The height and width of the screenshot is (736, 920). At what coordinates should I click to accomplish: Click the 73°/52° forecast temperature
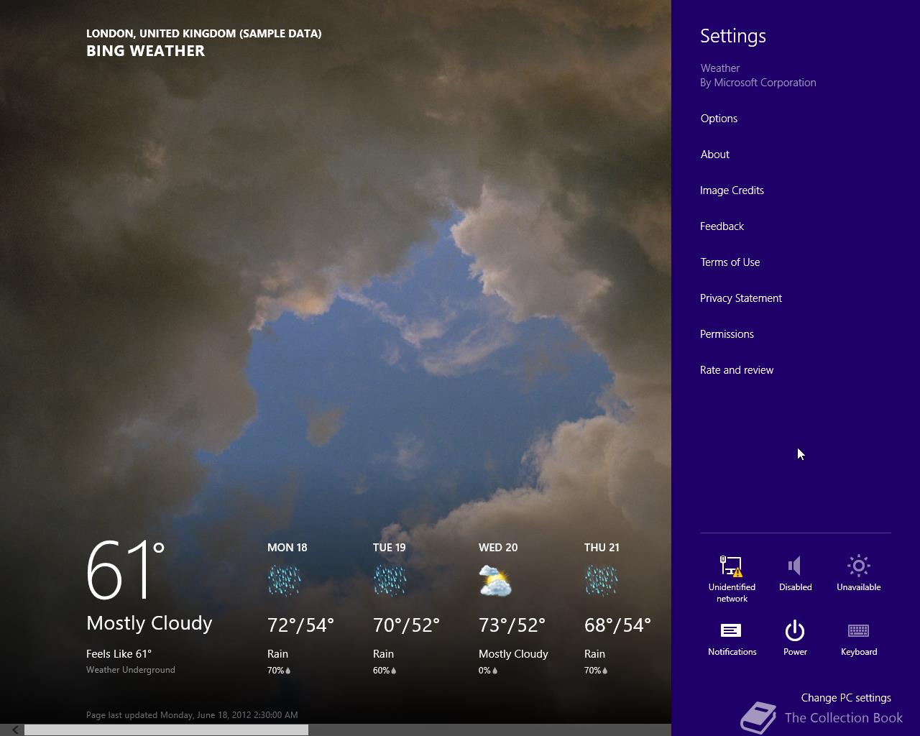point(512,625)
